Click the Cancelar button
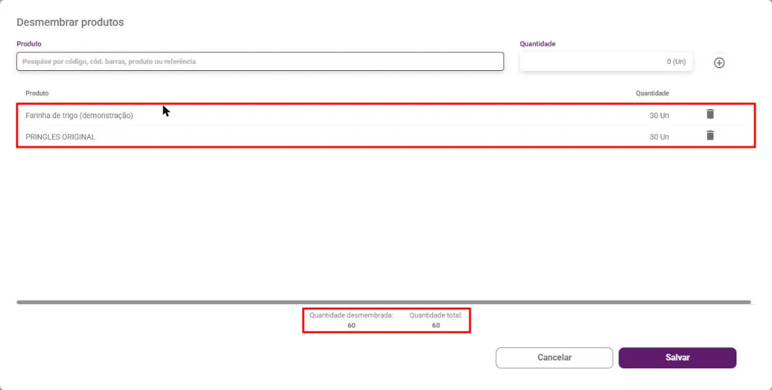This screenshot has height=390, width=772. tap(554, 358)
